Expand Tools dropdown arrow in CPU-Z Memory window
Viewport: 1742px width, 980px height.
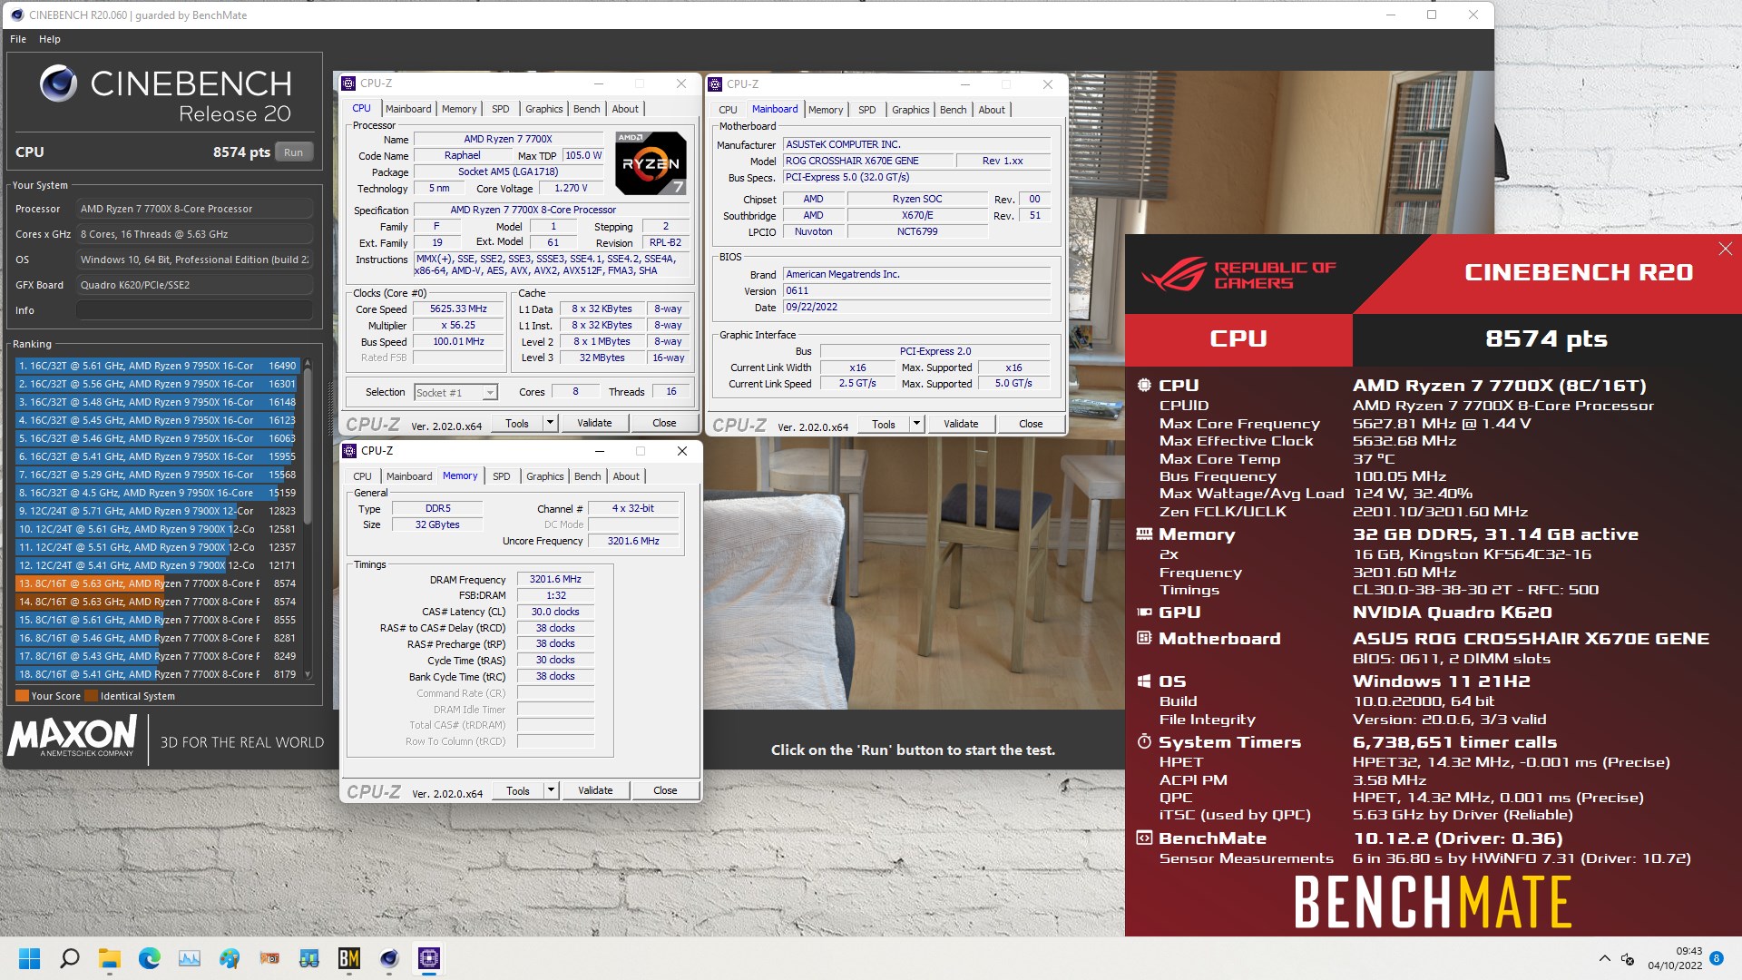tap(551, 790)
